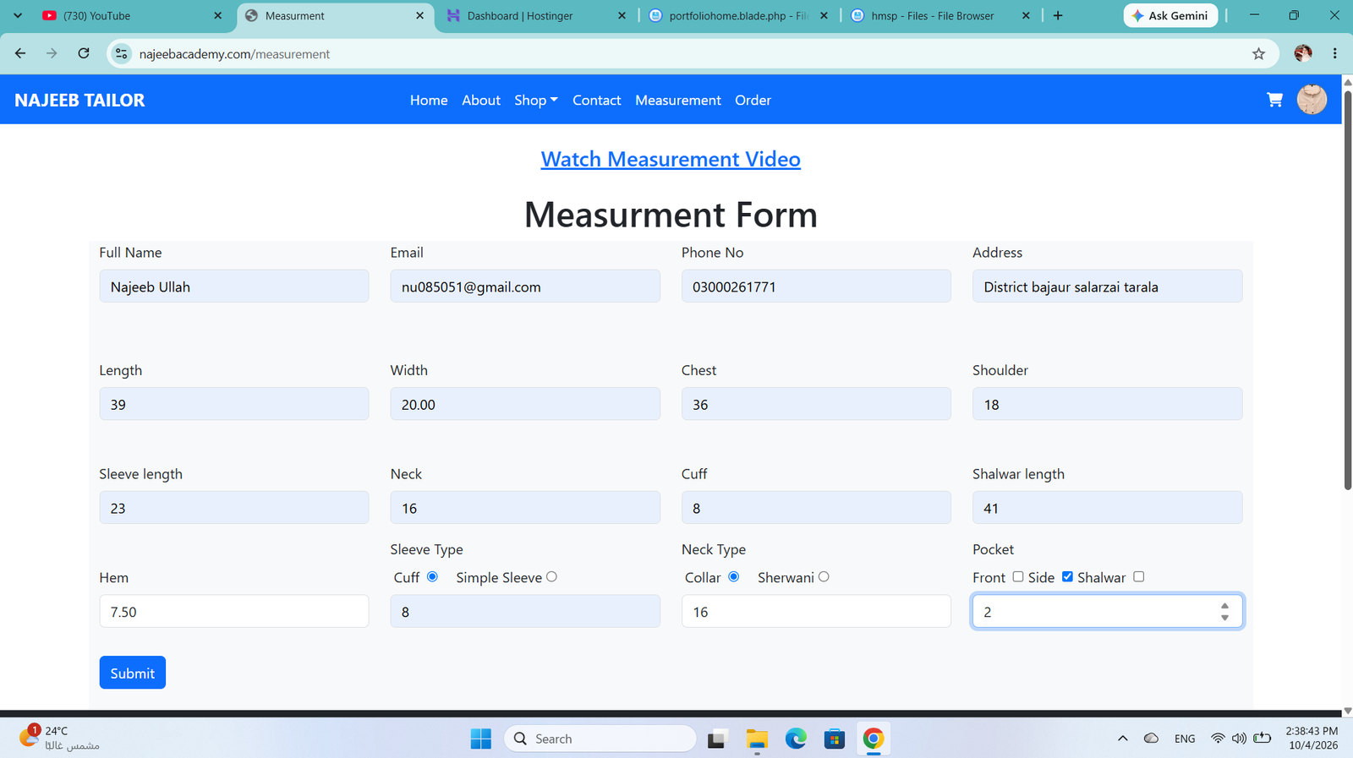Viewport: 1353px width, 758px height.
Task: Open the weather widget showing 24°C
Action: click(59, 738)
